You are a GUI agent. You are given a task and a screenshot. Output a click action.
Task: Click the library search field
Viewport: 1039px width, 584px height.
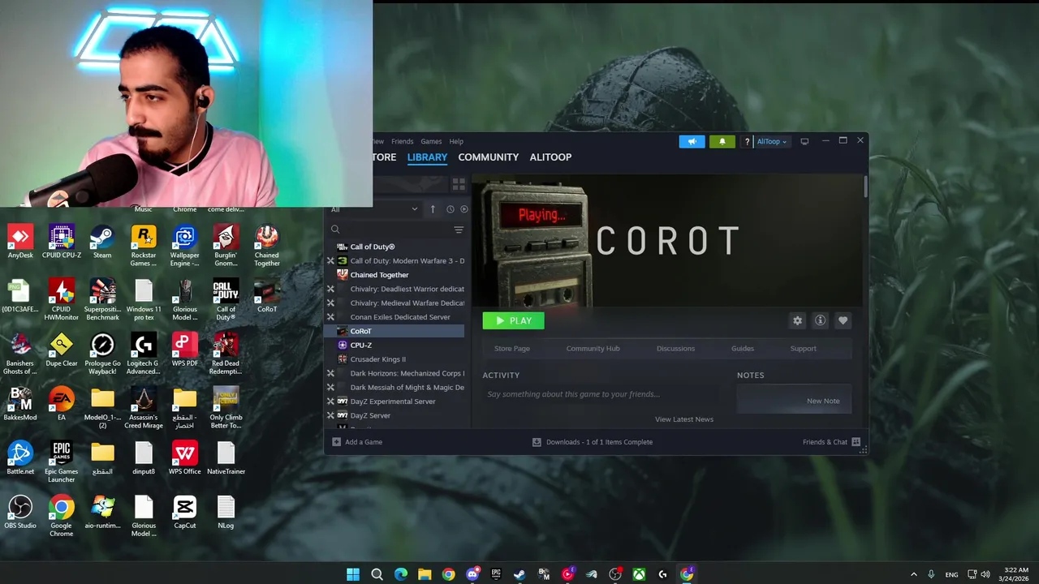[390, 230]
